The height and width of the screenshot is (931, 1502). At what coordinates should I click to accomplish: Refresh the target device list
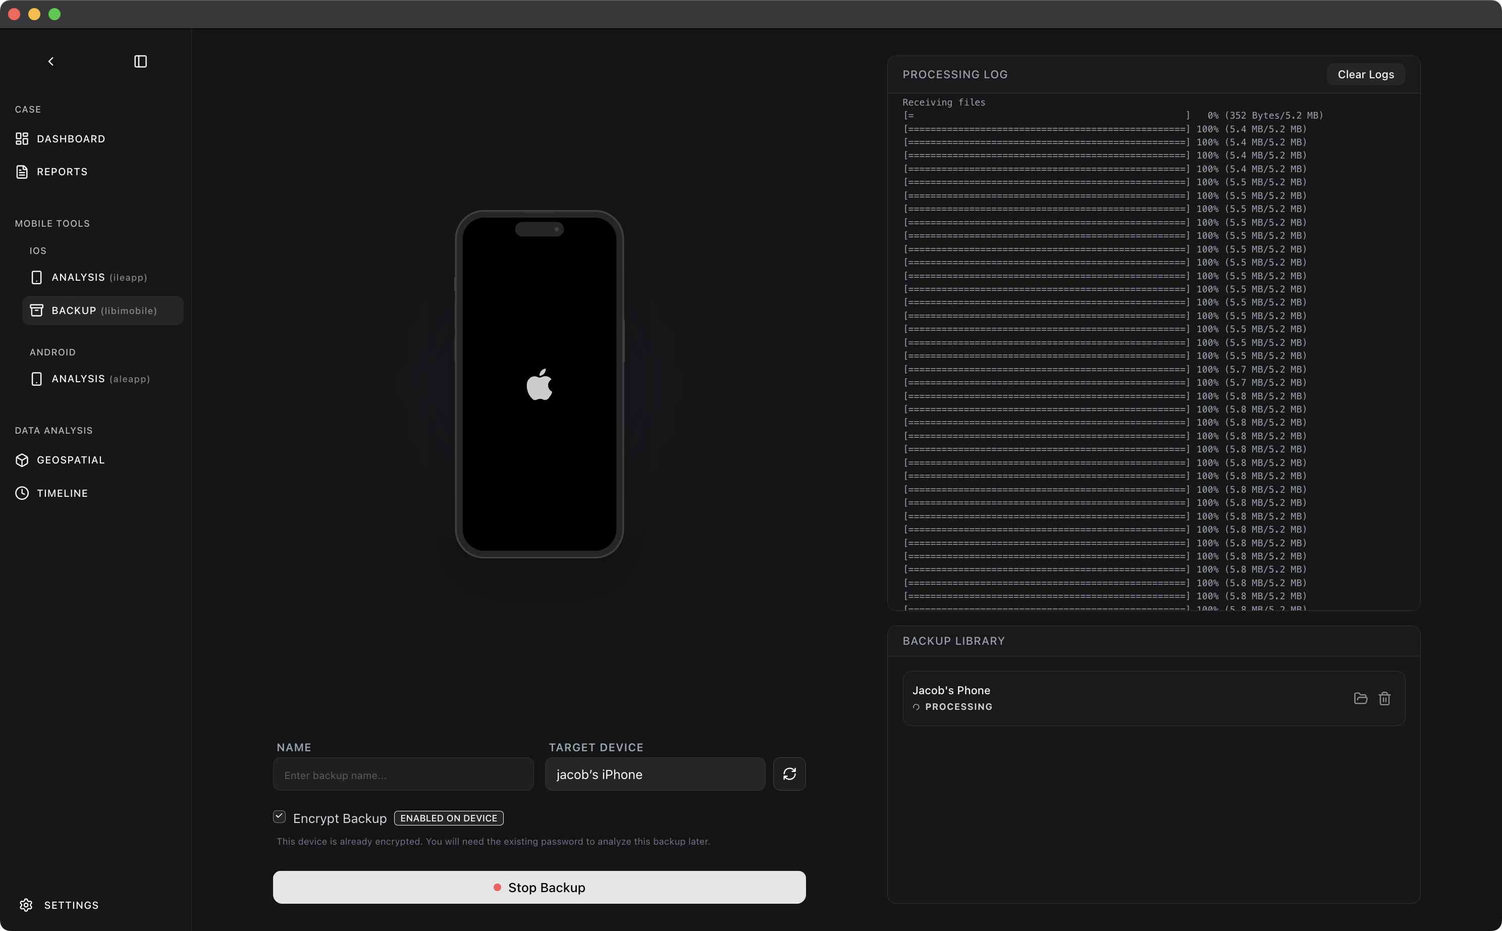(x=789, y=774)
